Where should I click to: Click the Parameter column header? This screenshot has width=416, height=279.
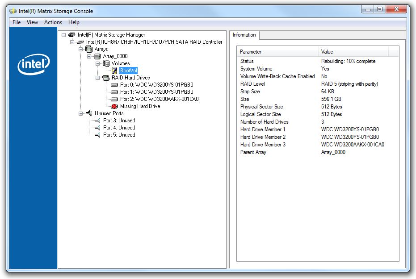[x=277, y=52]
